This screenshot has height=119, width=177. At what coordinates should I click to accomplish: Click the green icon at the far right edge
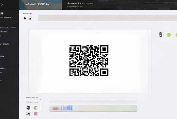coord(176,35)
